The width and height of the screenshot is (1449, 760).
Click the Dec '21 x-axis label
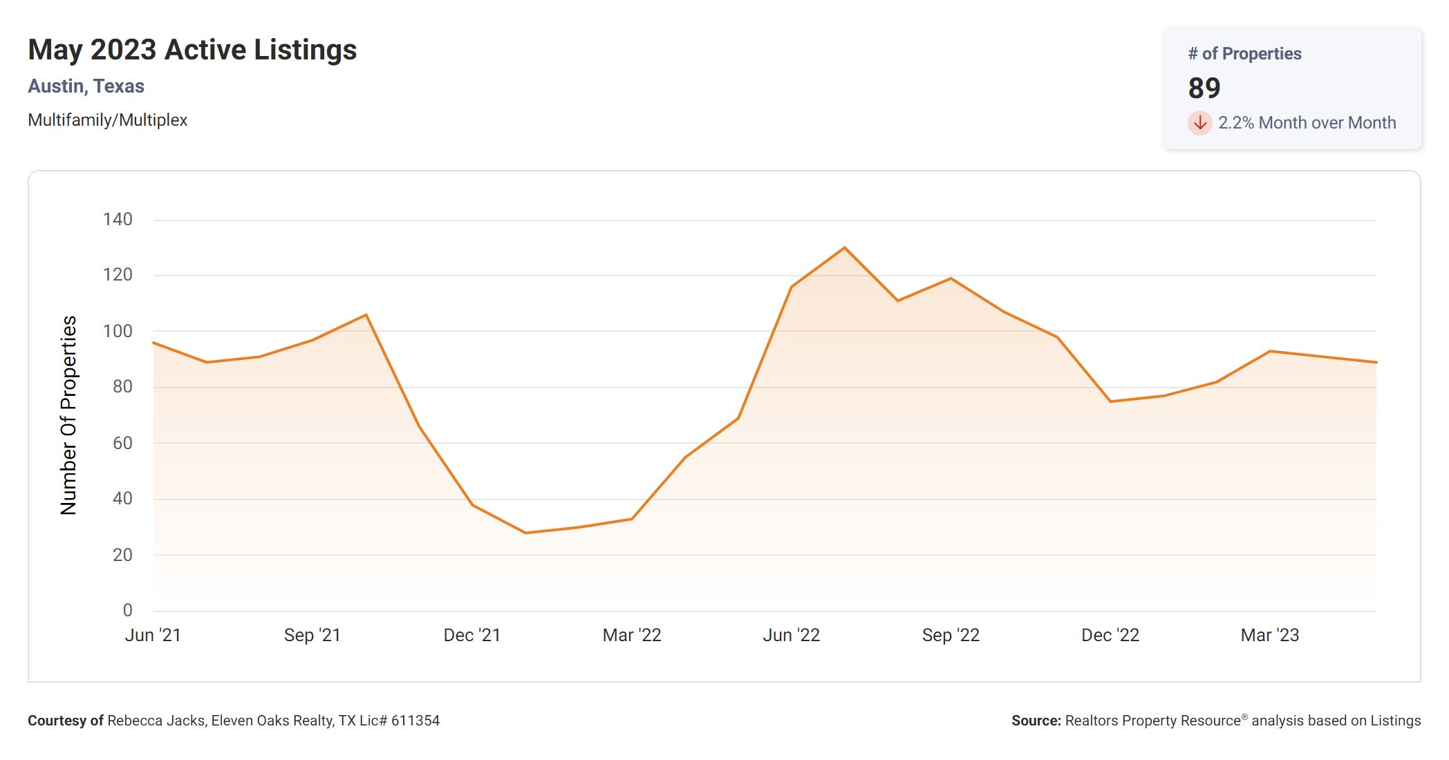click(x=471, y=635)
